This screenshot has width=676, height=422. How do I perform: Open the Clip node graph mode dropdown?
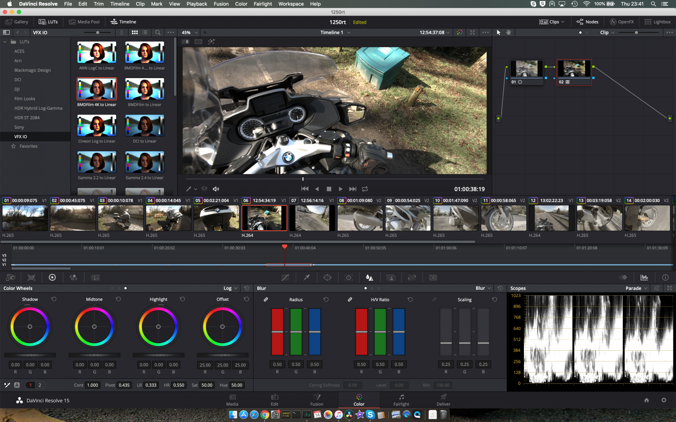pos(608,32)
